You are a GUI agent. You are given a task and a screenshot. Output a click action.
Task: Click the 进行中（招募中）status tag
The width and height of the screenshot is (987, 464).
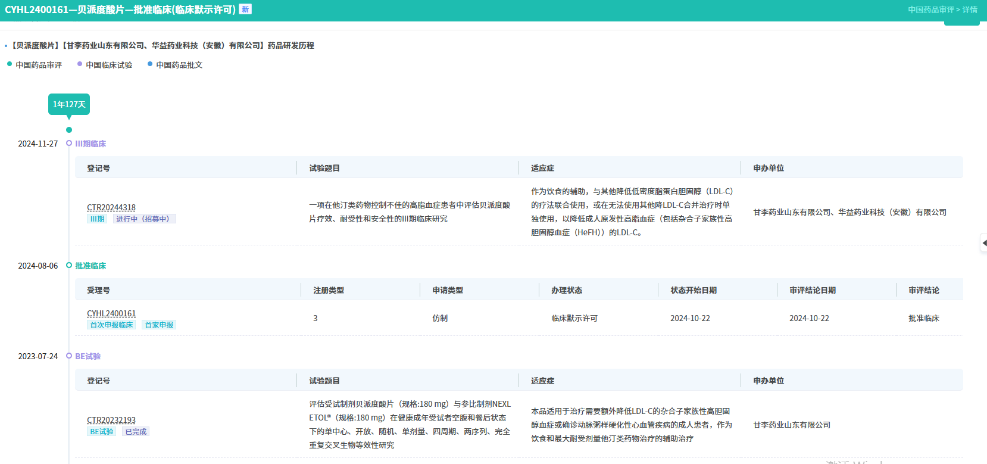144,219
